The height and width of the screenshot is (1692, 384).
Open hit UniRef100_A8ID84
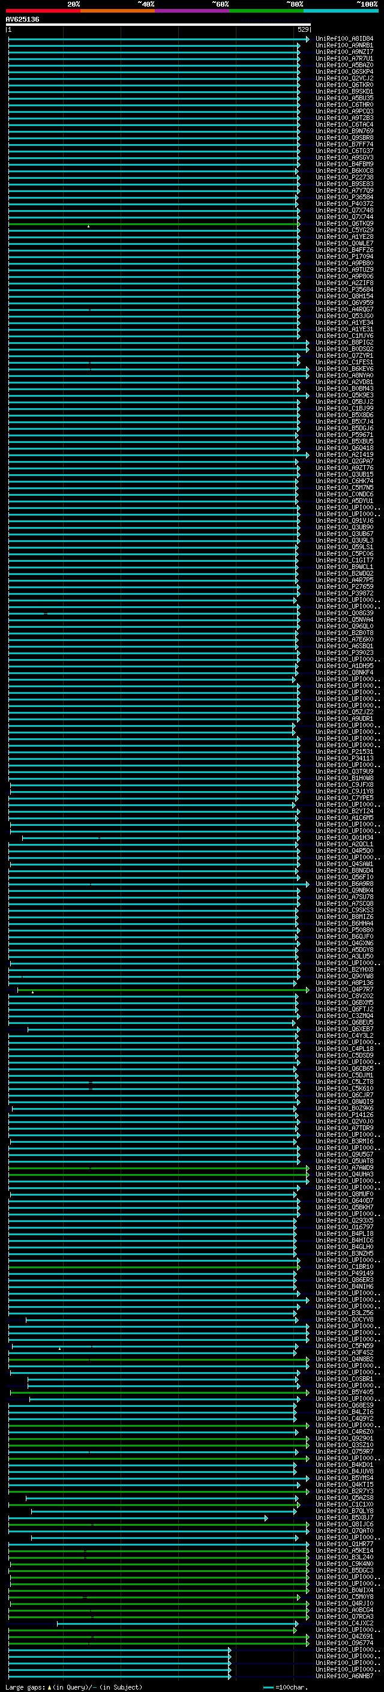click(344, 39)
